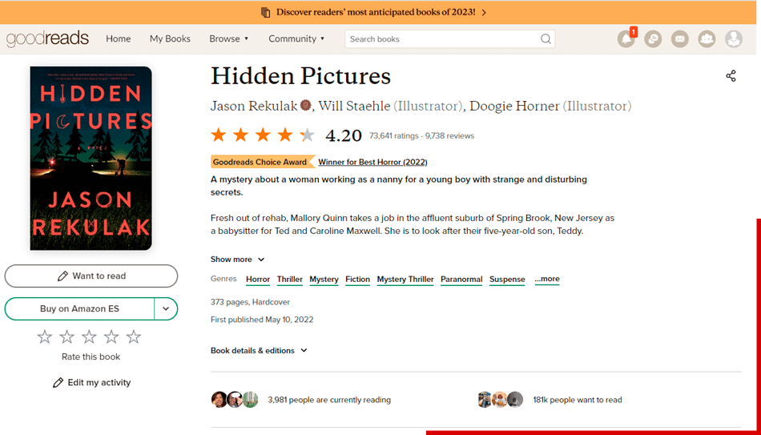
Task: Open the friends icon in header
Action: coord(707,38)
